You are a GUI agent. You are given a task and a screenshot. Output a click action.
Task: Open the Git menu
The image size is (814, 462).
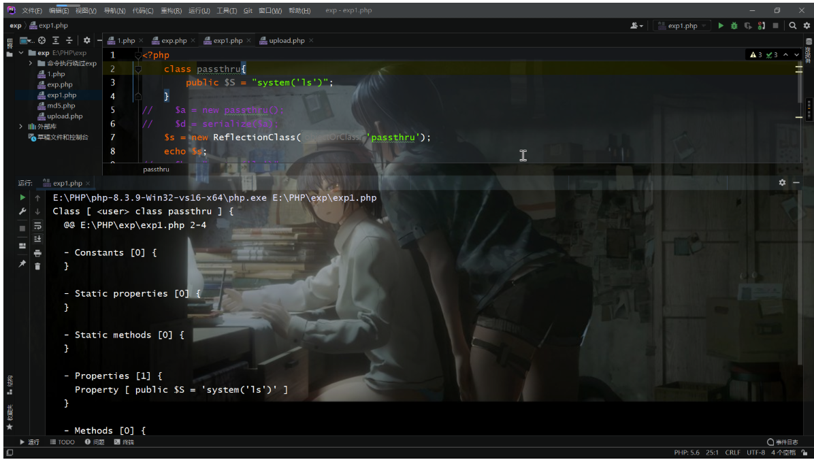click(x=248, y=10)
